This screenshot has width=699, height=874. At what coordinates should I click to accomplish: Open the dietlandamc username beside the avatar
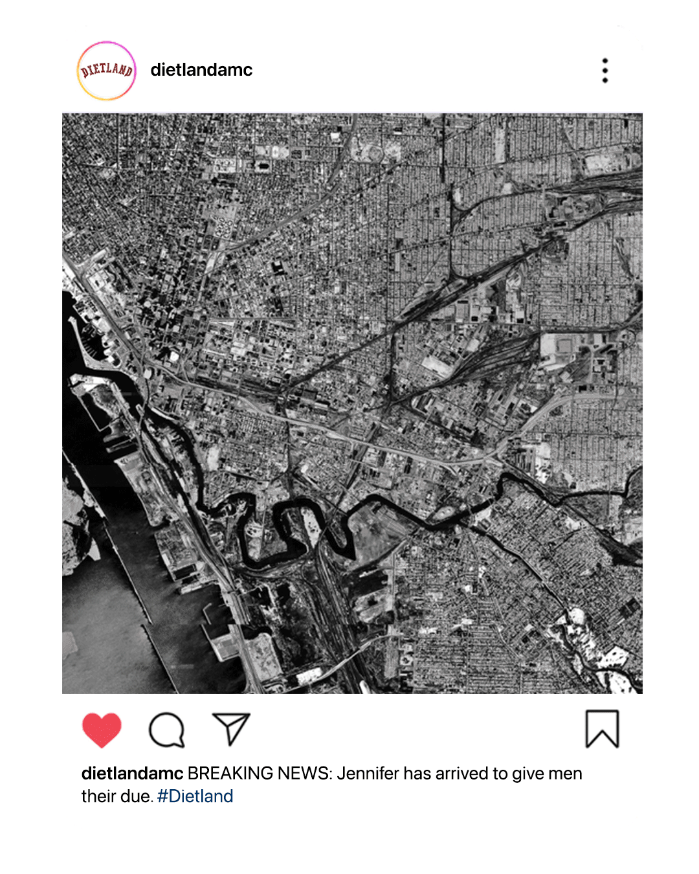coord(201,70)
